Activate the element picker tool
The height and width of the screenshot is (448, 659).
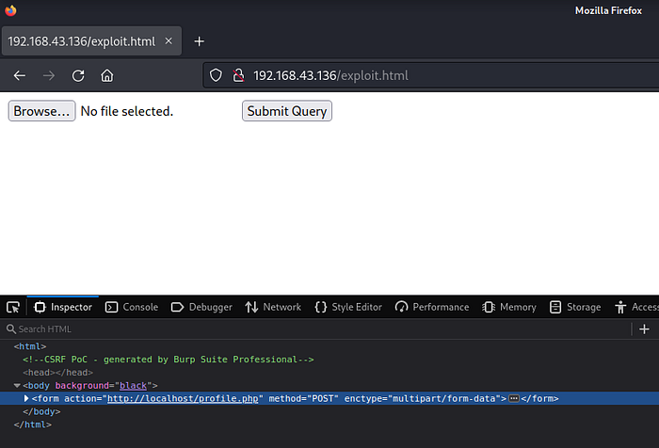tap(13, 307)
